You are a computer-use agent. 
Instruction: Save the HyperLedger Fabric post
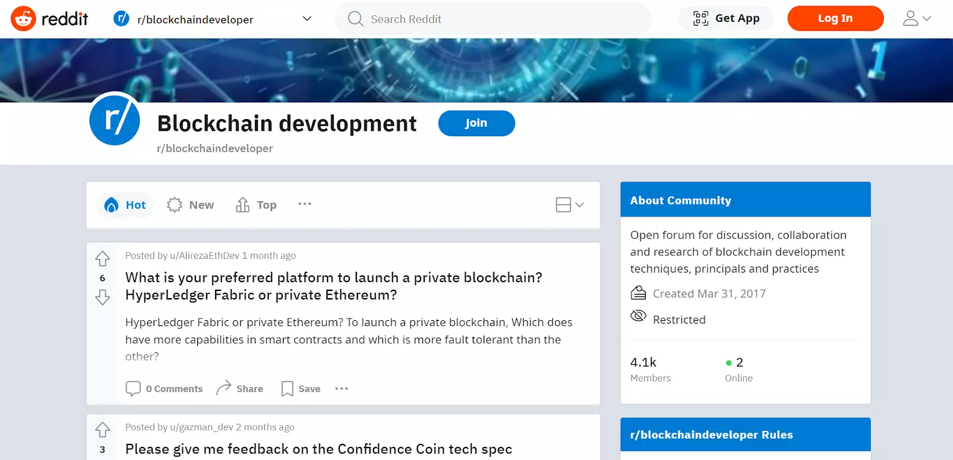point(301,389)
